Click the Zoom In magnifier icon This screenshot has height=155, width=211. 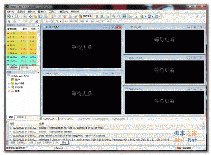(x=114, y=16)
